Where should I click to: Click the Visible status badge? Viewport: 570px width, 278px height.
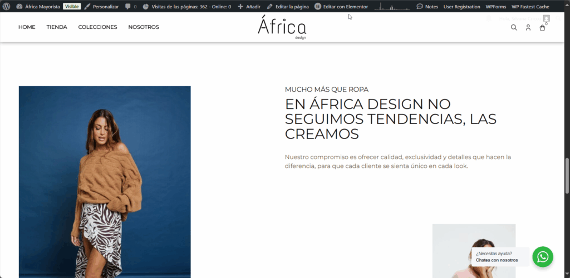72,7
